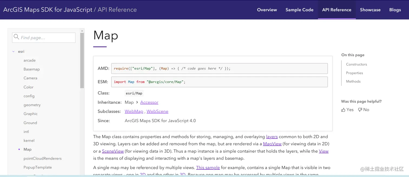Jump to Properties section
409x177 pixels.
pos(354,73)
